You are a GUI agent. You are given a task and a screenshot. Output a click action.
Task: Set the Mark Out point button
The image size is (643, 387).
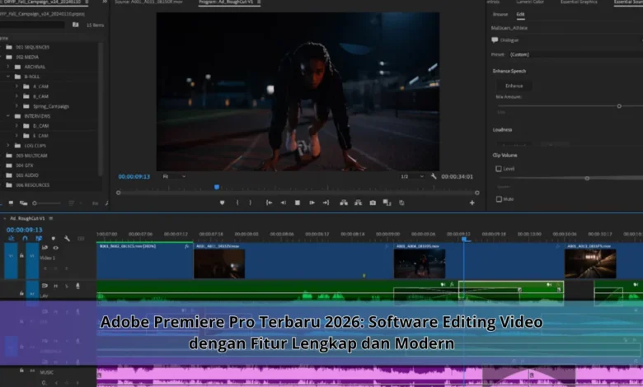251,203
